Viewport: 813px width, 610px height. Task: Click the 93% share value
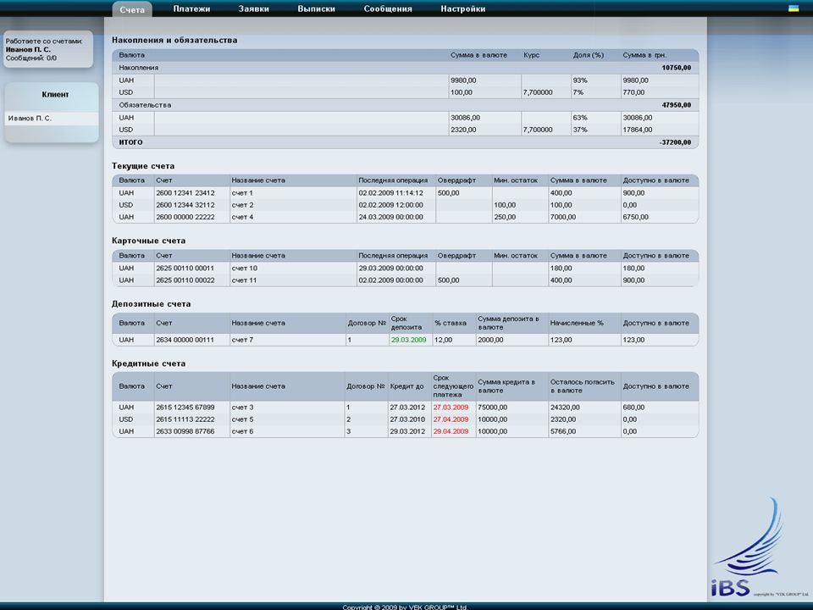pyautogui.click(x=580, y=80)
